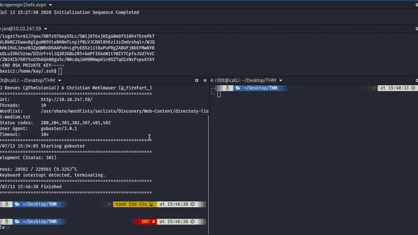This screenshot has width=418, height=235.
Task: Open the jan@10.10.247.59 pane title dropdown
Action: pos(46,29)
